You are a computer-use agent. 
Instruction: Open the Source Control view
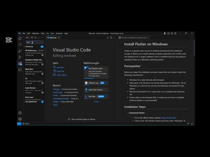20,57
